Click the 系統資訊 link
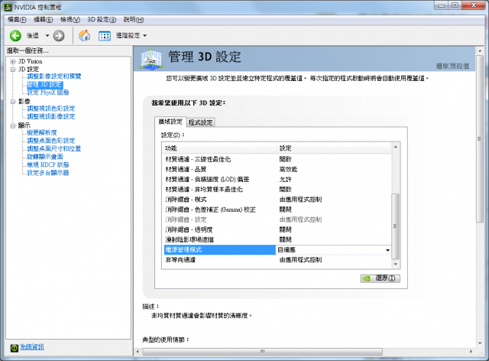 point(32,346)
